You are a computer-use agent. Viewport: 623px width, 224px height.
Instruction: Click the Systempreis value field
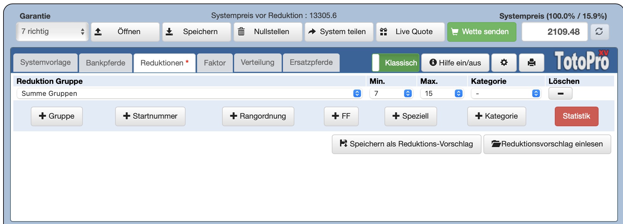[554, 32]
